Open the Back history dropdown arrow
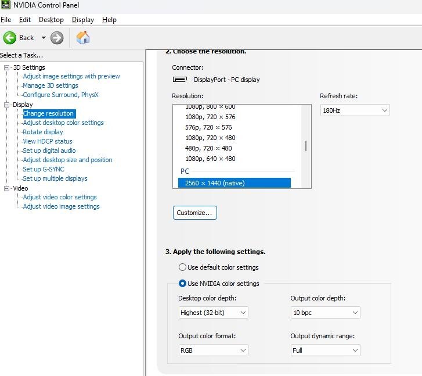 tap(44, 38)
